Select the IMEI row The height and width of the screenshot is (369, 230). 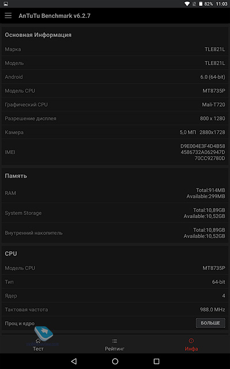pos(115,152)
